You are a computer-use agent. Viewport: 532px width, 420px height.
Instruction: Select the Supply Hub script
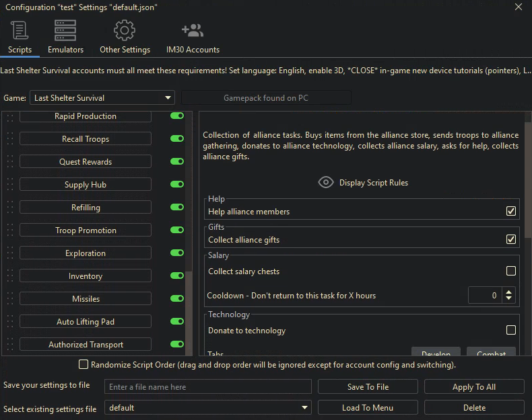pyautogui.click(x=86, y=185)
